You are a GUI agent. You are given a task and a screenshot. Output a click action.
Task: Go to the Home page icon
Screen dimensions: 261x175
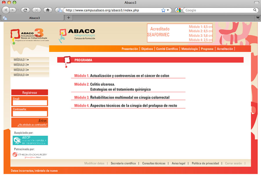48,10
